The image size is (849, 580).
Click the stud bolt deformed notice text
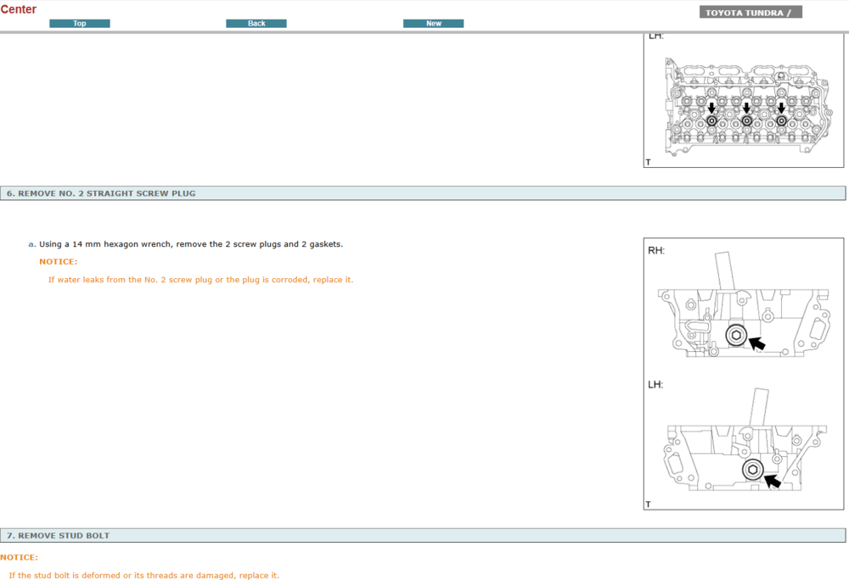coord(143,576)
